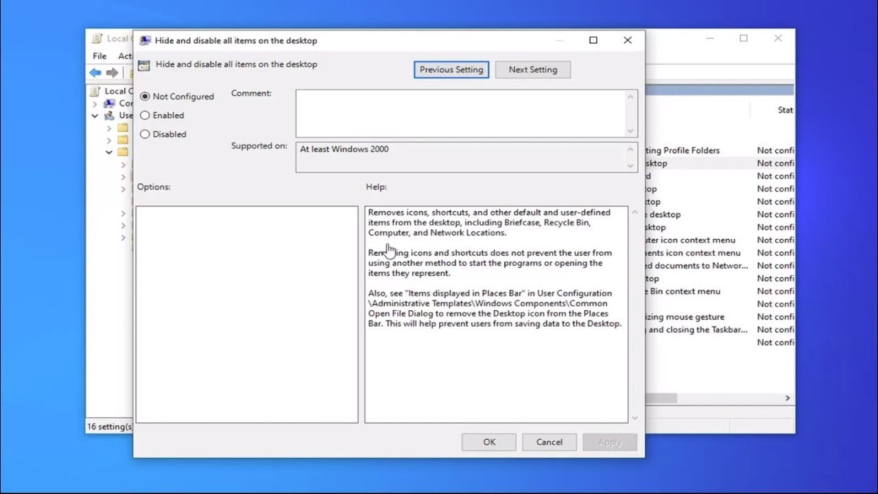Viewport: 878px width, 494px height.
Task: Expand the Computer Configuration tree node
Action: (95, 104)
